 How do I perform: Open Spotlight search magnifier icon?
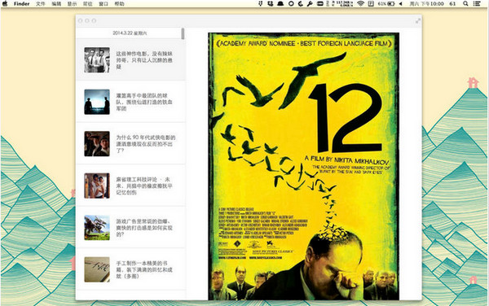tap(465, 4)
